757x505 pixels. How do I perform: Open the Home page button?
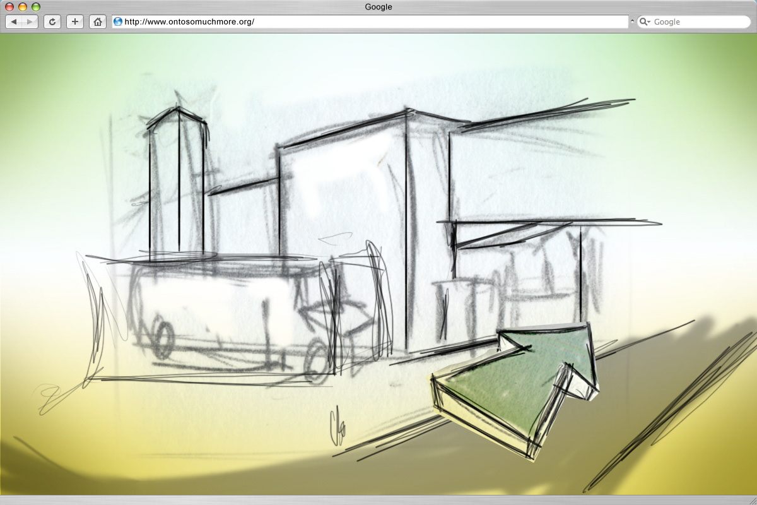[98, 22]
